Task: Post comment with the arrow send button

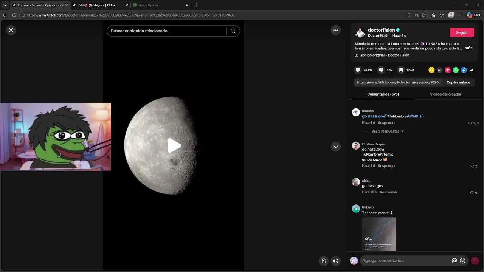Action: click(475, 261)
